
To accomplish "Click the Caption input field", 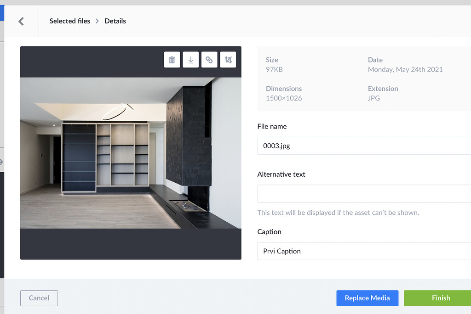I will click(x=364, y=251).
